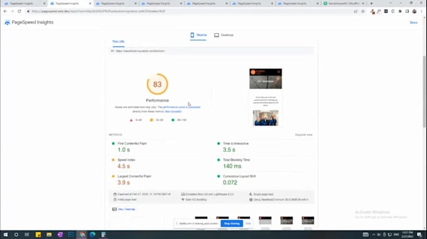This screenshot has height=239, width=427.
Task: Open the See calculator link
Action: [x=173, y=112]
